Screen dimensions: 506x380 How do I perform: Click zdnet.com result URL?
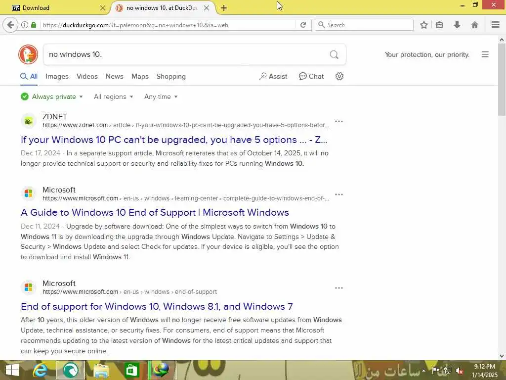point(186,125)
